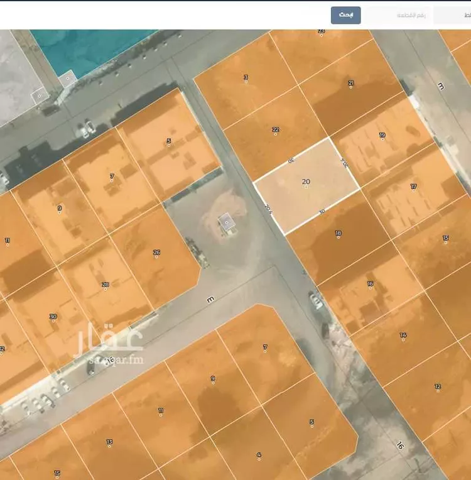Click the point marker of parcel 18
Viewport: 471px width, 480px height.
[338, 237]
